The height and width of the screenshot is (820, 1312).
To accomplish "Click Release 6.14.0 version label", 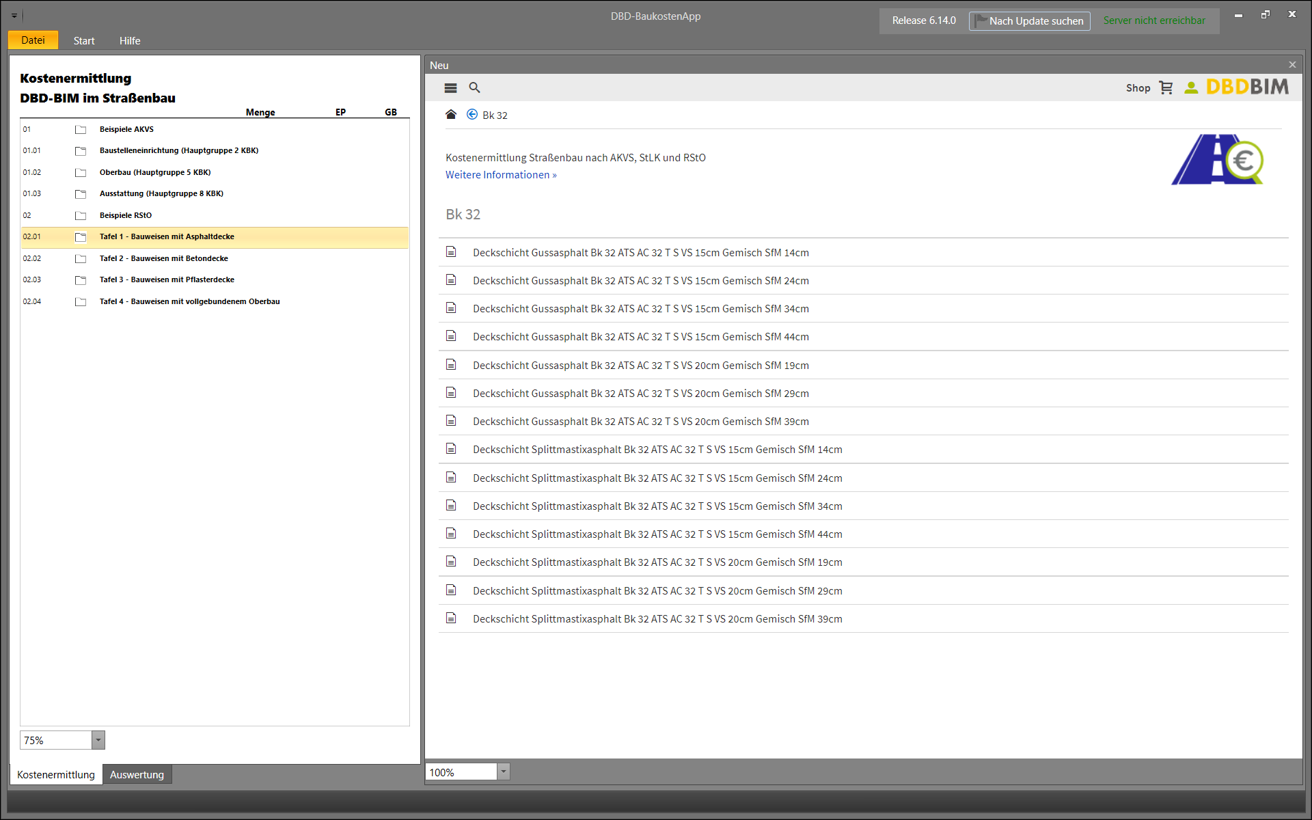I will pyautogui.click(x=924, y=20).
